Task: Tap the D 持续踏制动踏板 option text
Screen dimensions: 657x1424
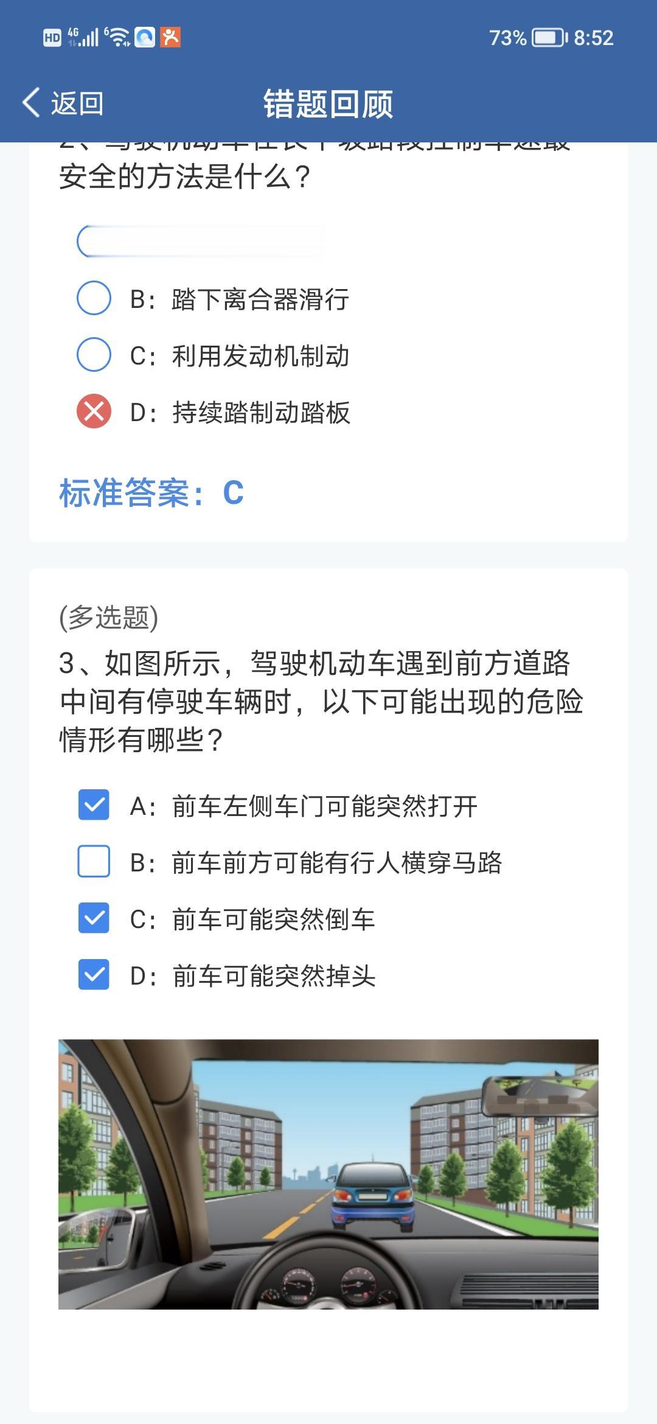Action: tap(240, 413)
